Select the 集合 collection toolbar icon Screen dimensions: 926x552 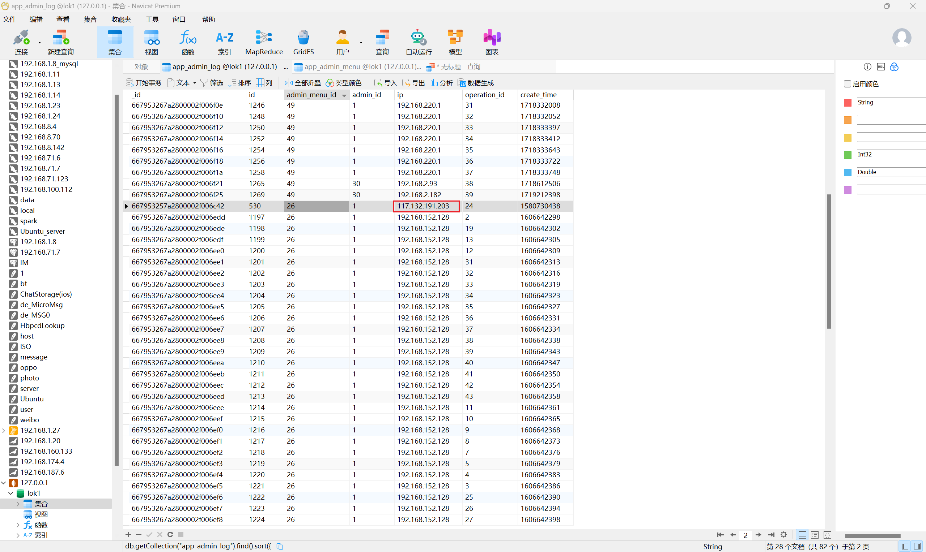(x=115, y=42)
